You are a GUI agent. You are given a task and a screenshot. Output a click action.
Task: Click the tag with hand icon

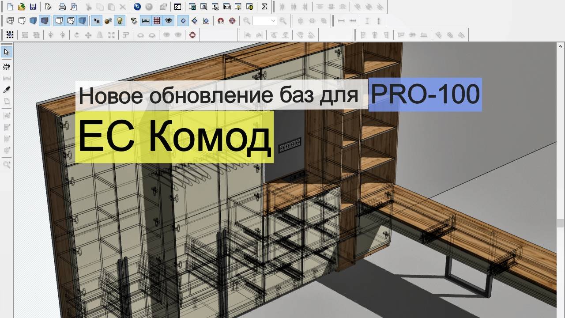(x=134, y=21)
